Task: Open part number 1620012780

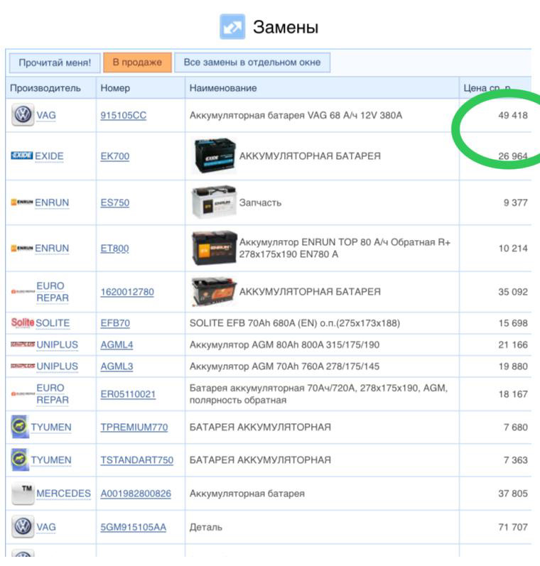Action: pos(127,292)
